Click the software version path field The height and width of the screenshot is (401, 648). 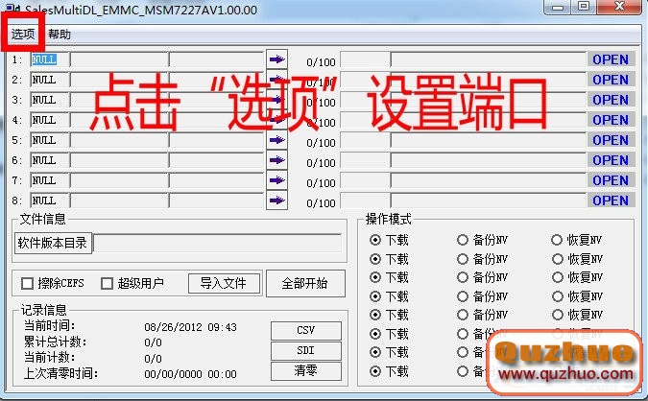click(x=218, y=243)
